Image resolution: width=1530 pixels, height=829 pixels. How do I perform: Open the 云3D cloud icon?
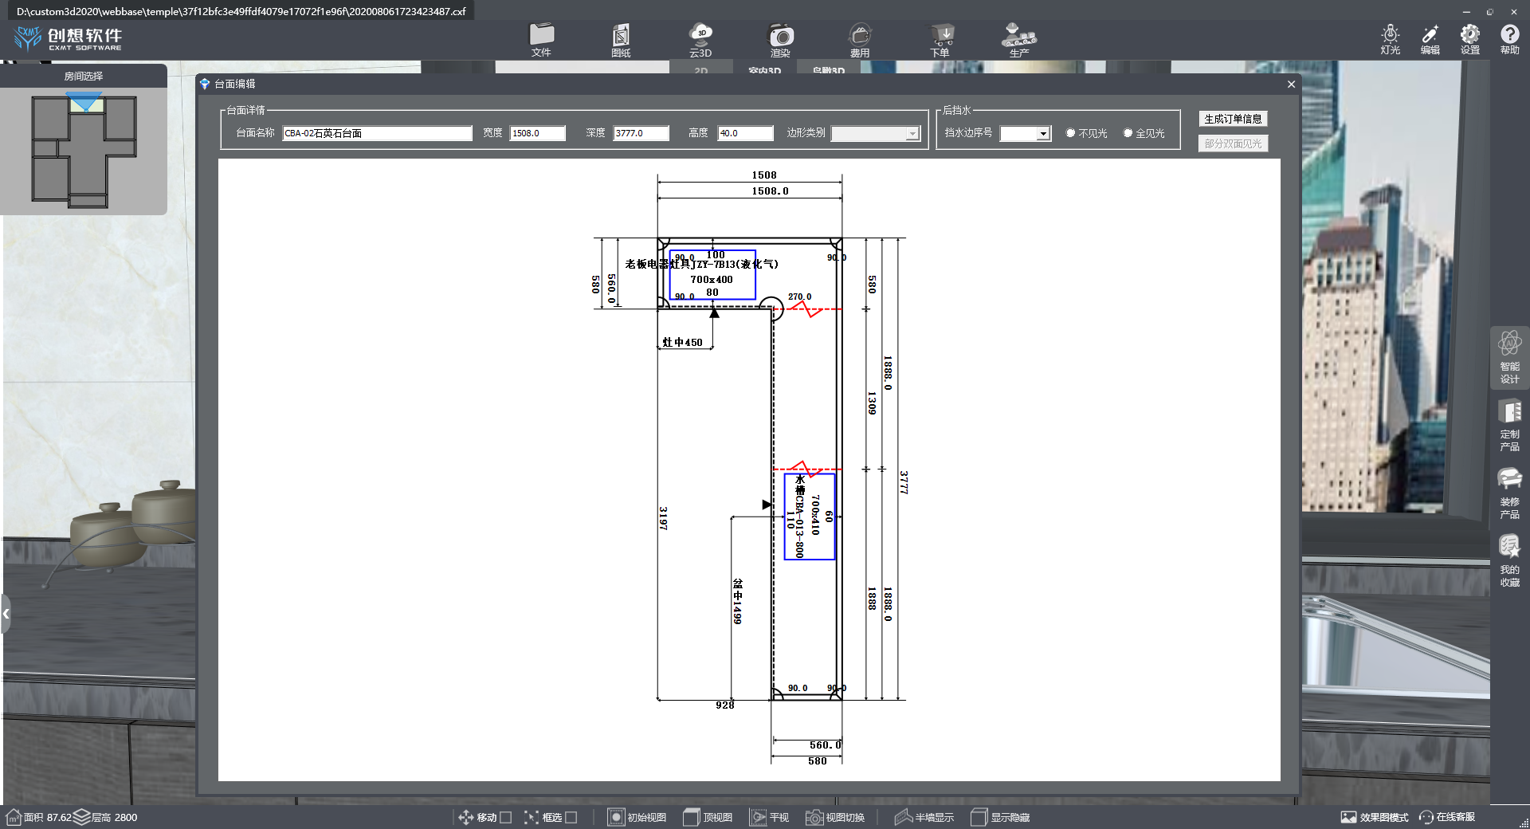700,39
